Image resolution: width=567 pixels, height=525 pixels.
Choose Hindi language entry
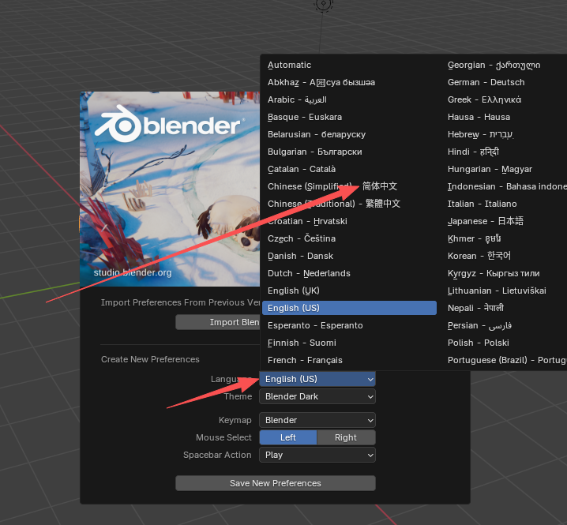505,152
